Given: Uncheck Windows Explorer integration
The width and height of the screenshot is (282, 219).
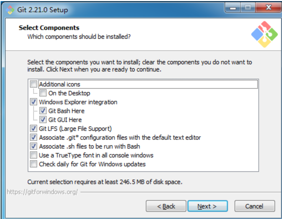Looking at the screenshot, I should [x=34, y=102].
